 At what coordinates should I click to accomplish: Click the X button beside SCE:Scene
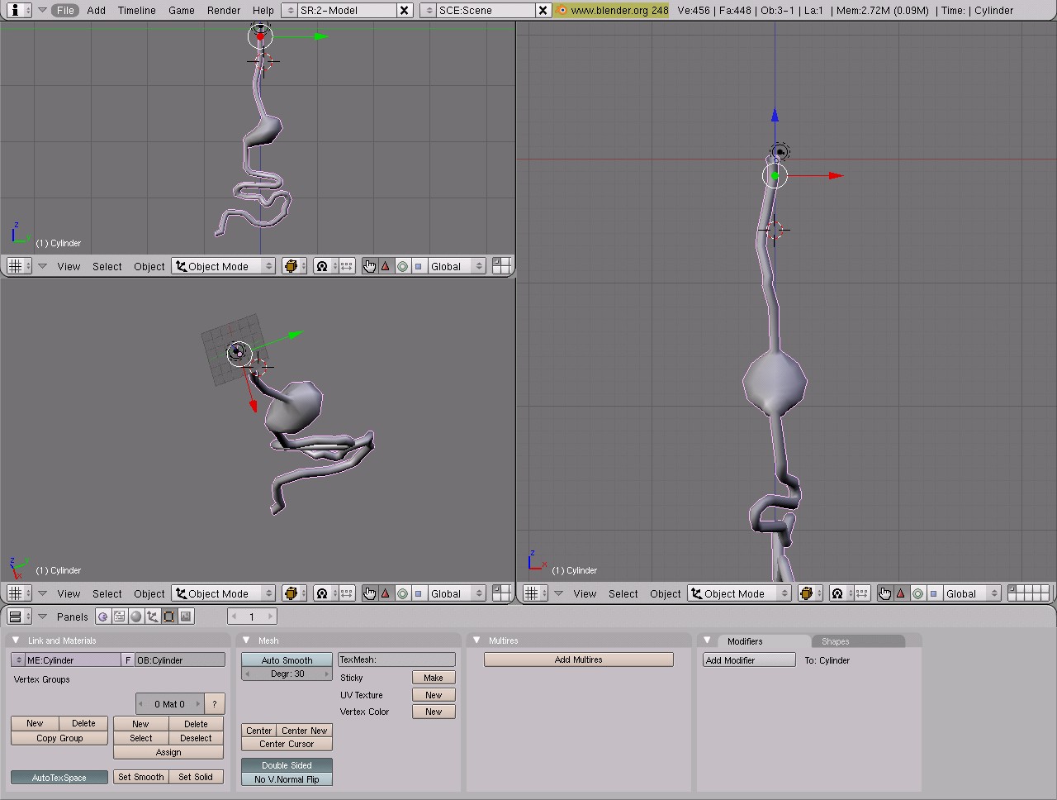point(543,11)
